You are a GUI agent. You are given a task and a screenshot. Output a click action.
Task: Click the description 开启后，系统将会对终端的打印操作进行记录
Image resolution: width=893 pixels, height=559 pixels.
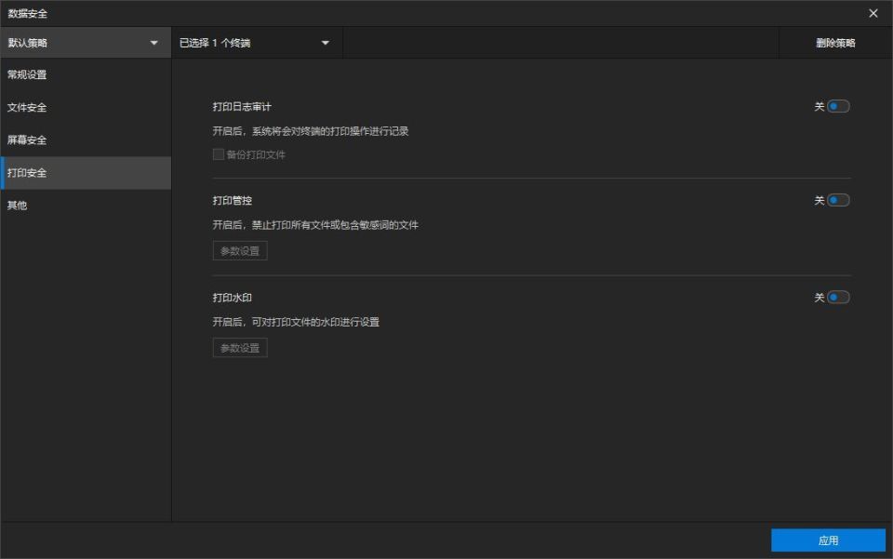(311, 131)
